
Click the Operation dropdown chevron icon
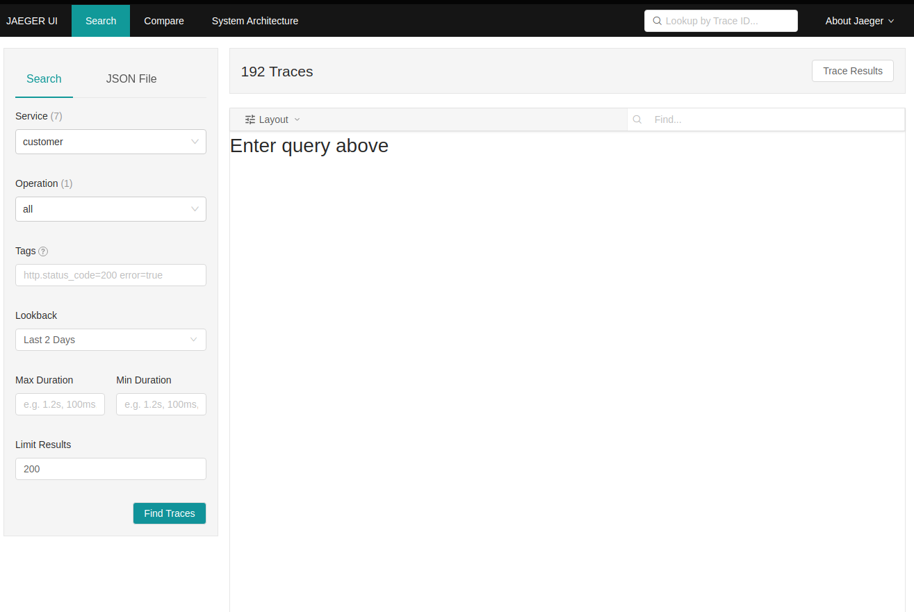(x=194, y=209)
